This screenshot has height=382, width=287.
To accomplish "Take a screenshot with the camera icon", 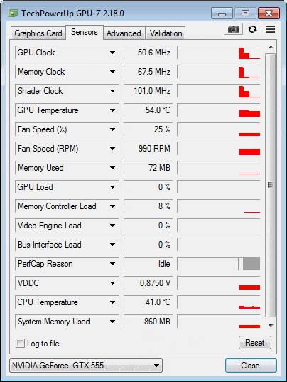I will (234, 29).
